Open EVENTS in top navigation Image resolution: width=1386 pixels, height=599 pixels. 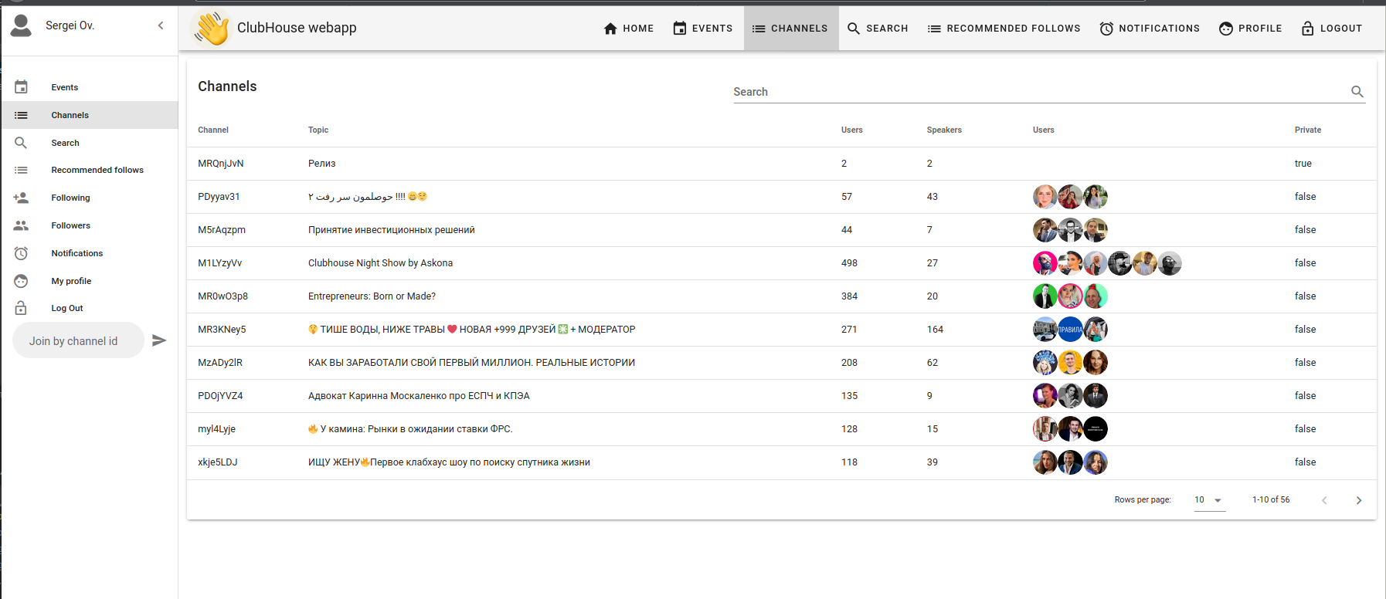click(x=703, y=29)
